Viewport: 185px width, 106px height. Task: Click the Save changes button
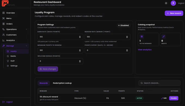pyautogui.click(x=48, y=69)
